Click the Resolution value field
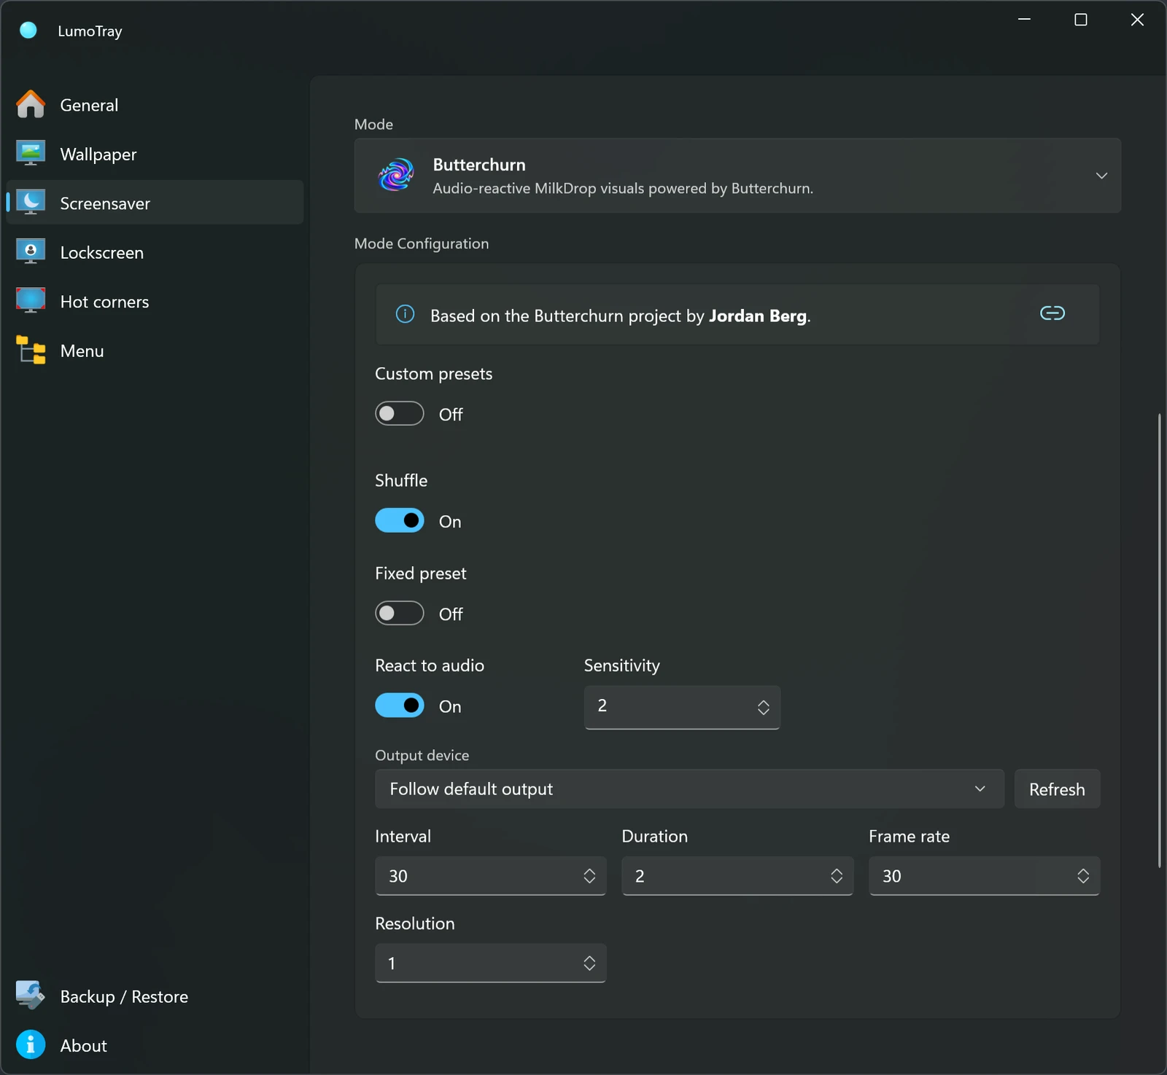Viewport: 1167px width, 1075px height. point(490,963)
